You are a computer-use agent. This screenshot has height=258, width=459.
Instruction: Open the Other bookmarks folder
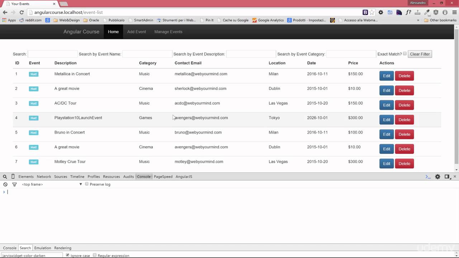pos(440,20)
